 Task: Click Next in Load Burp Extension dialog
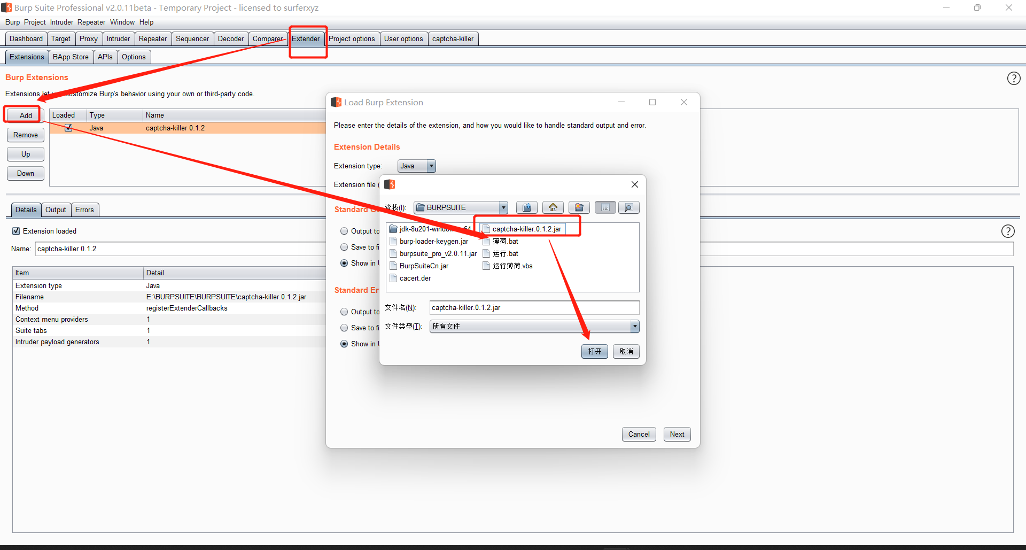[677, 434]
